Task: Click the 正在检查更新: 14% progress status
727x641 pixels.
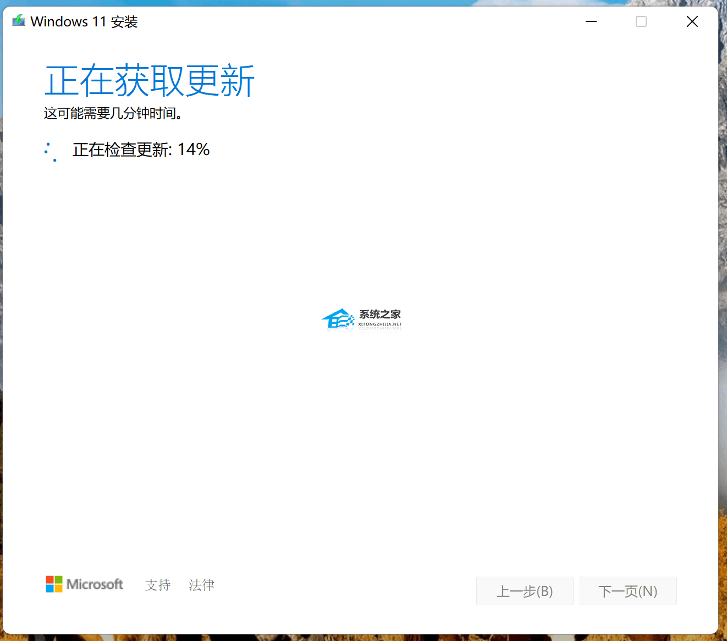Action: (141, 149)
